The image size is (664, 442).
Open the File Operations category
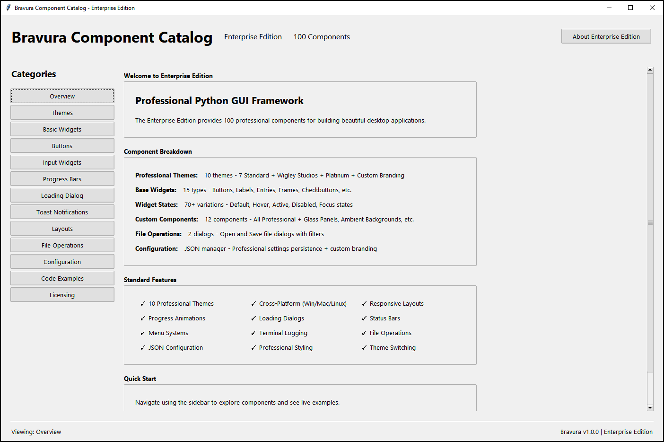tap(62, 245)
